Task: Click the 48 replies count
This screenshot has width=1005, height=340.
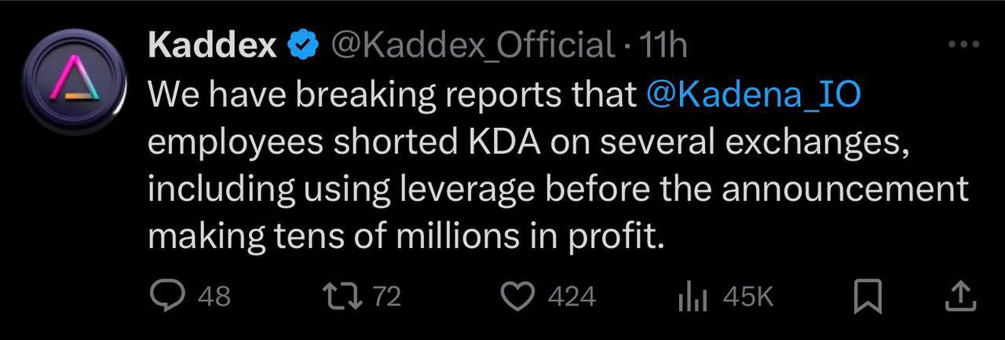Action: [x=214, y=296]
